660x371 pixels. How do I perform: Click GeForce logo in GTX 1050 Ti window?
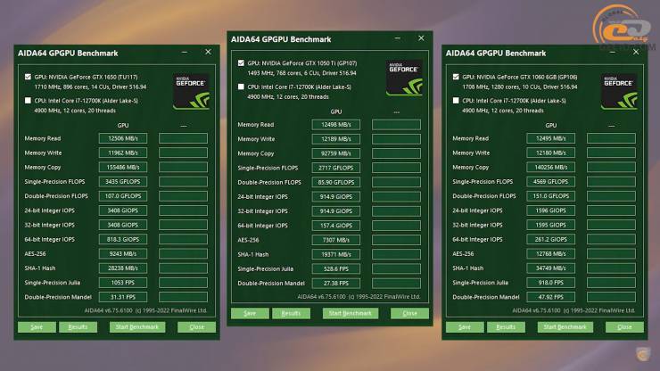point(404,78)
